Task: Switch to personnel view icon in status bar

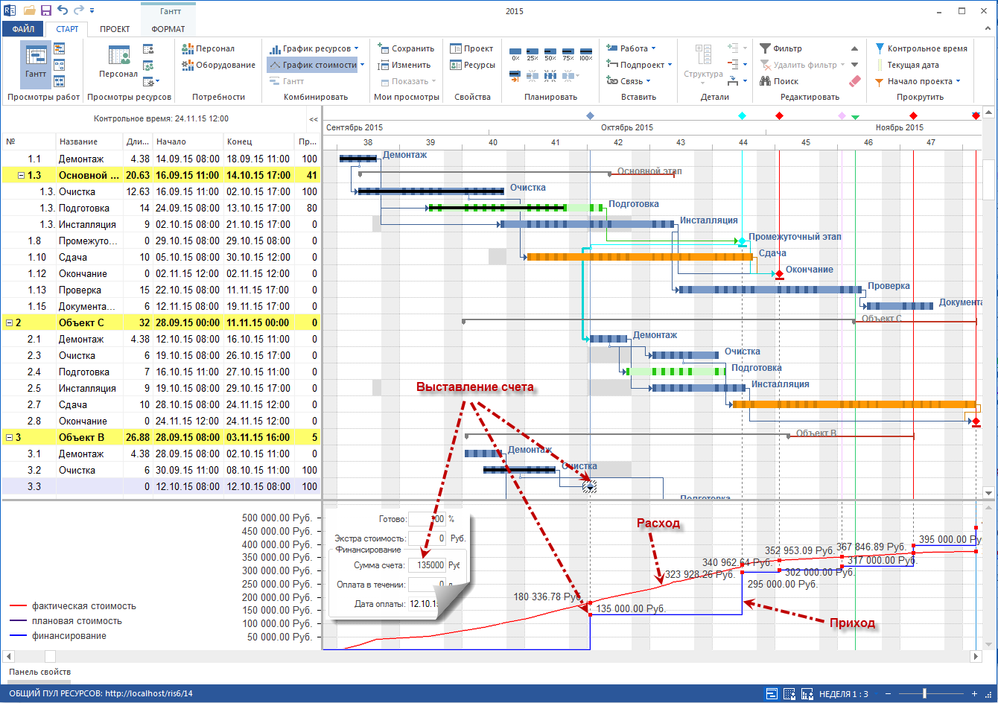Action: (788, 694)
